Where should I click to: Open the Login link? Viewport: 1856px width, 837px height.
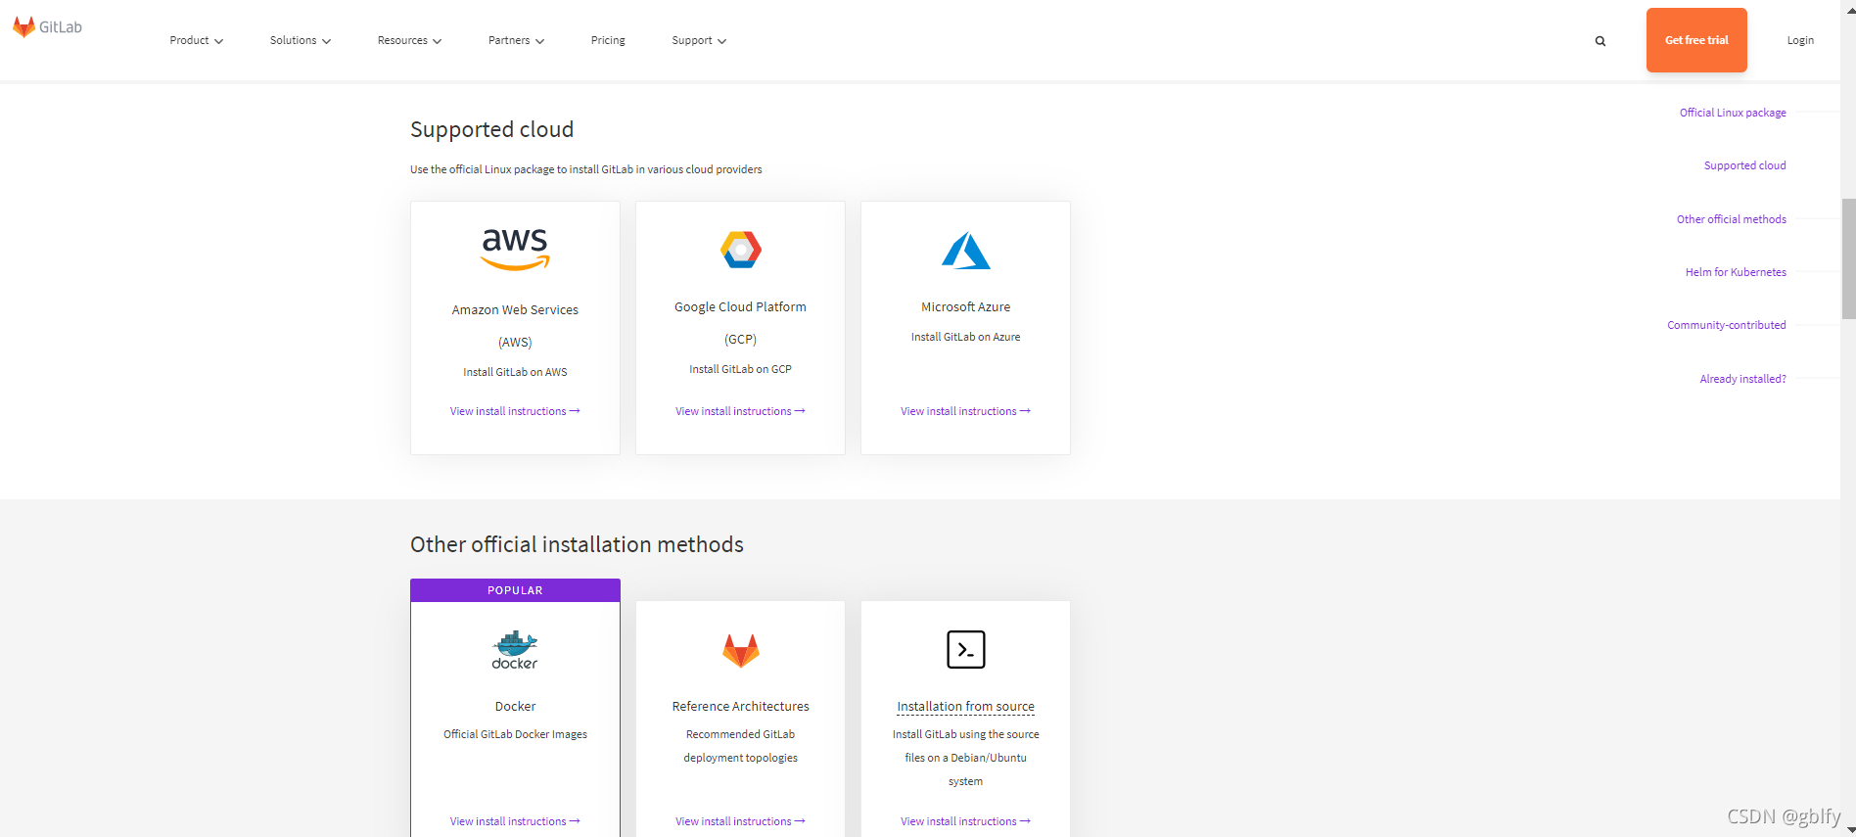[x=1800, y=40]
